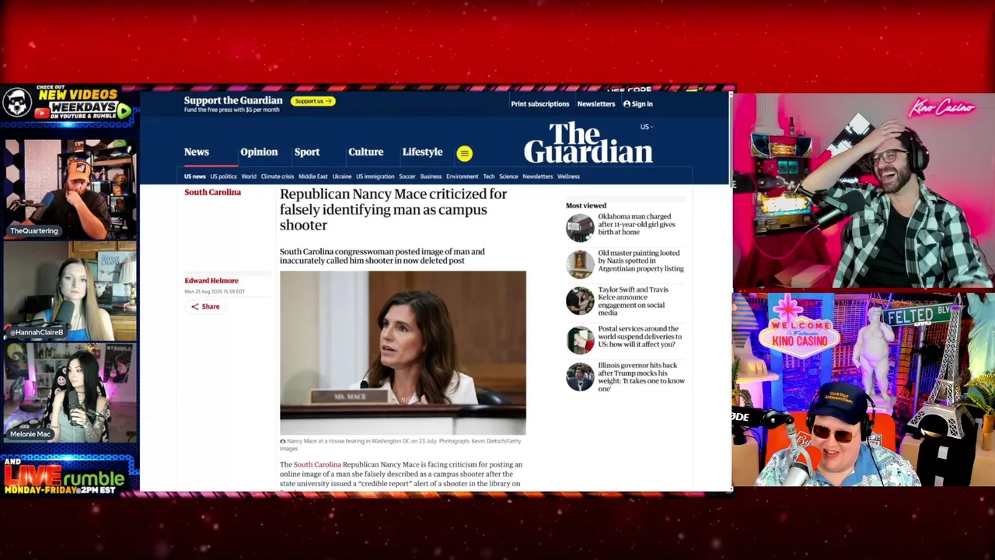The image size is (995, 560).
Task: Click the Support the Guardian heading
Action: coord(233,100)
